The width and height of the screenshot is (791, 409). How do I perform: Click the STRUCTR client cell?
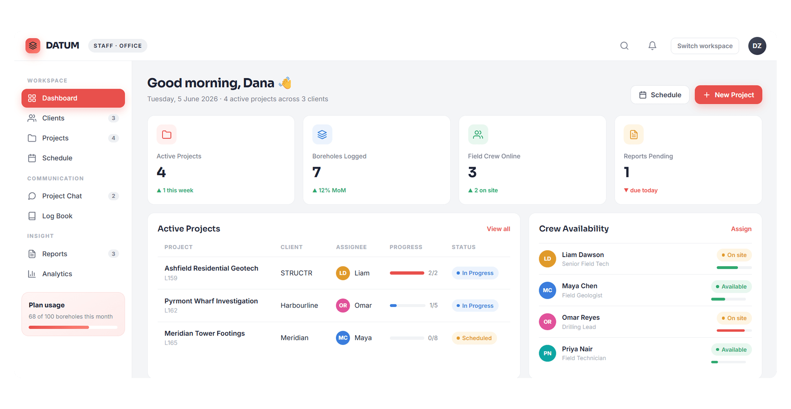[x=296, y=273]
